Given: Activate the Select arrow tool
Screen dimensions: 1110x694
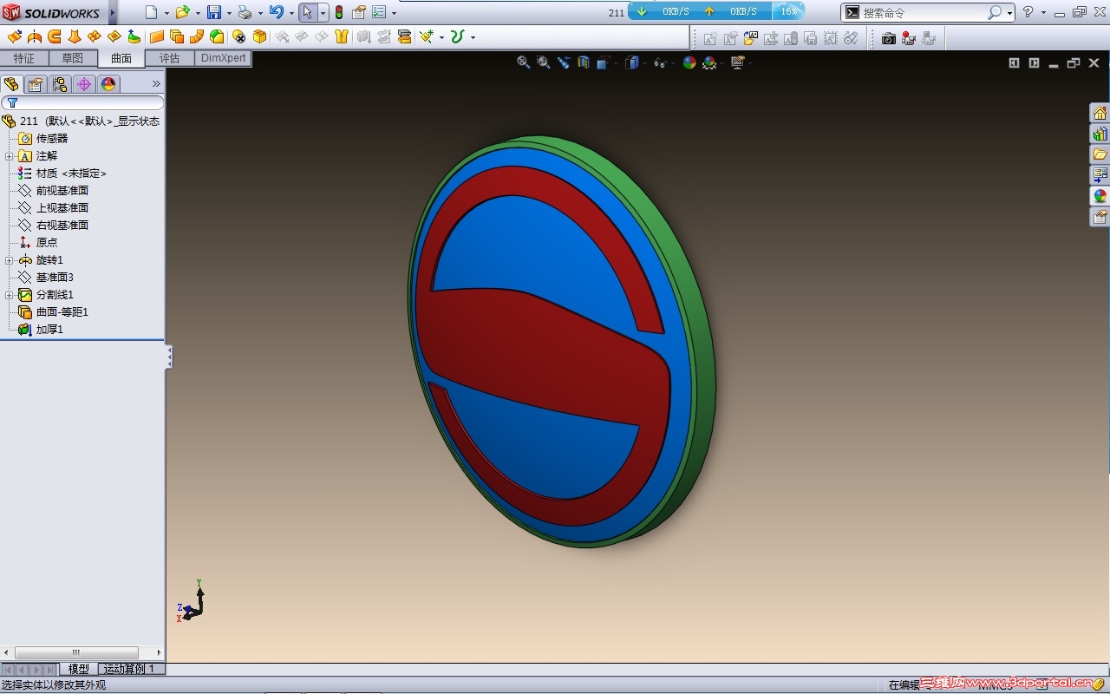Looking at the screenshot, I should point(307,12).
